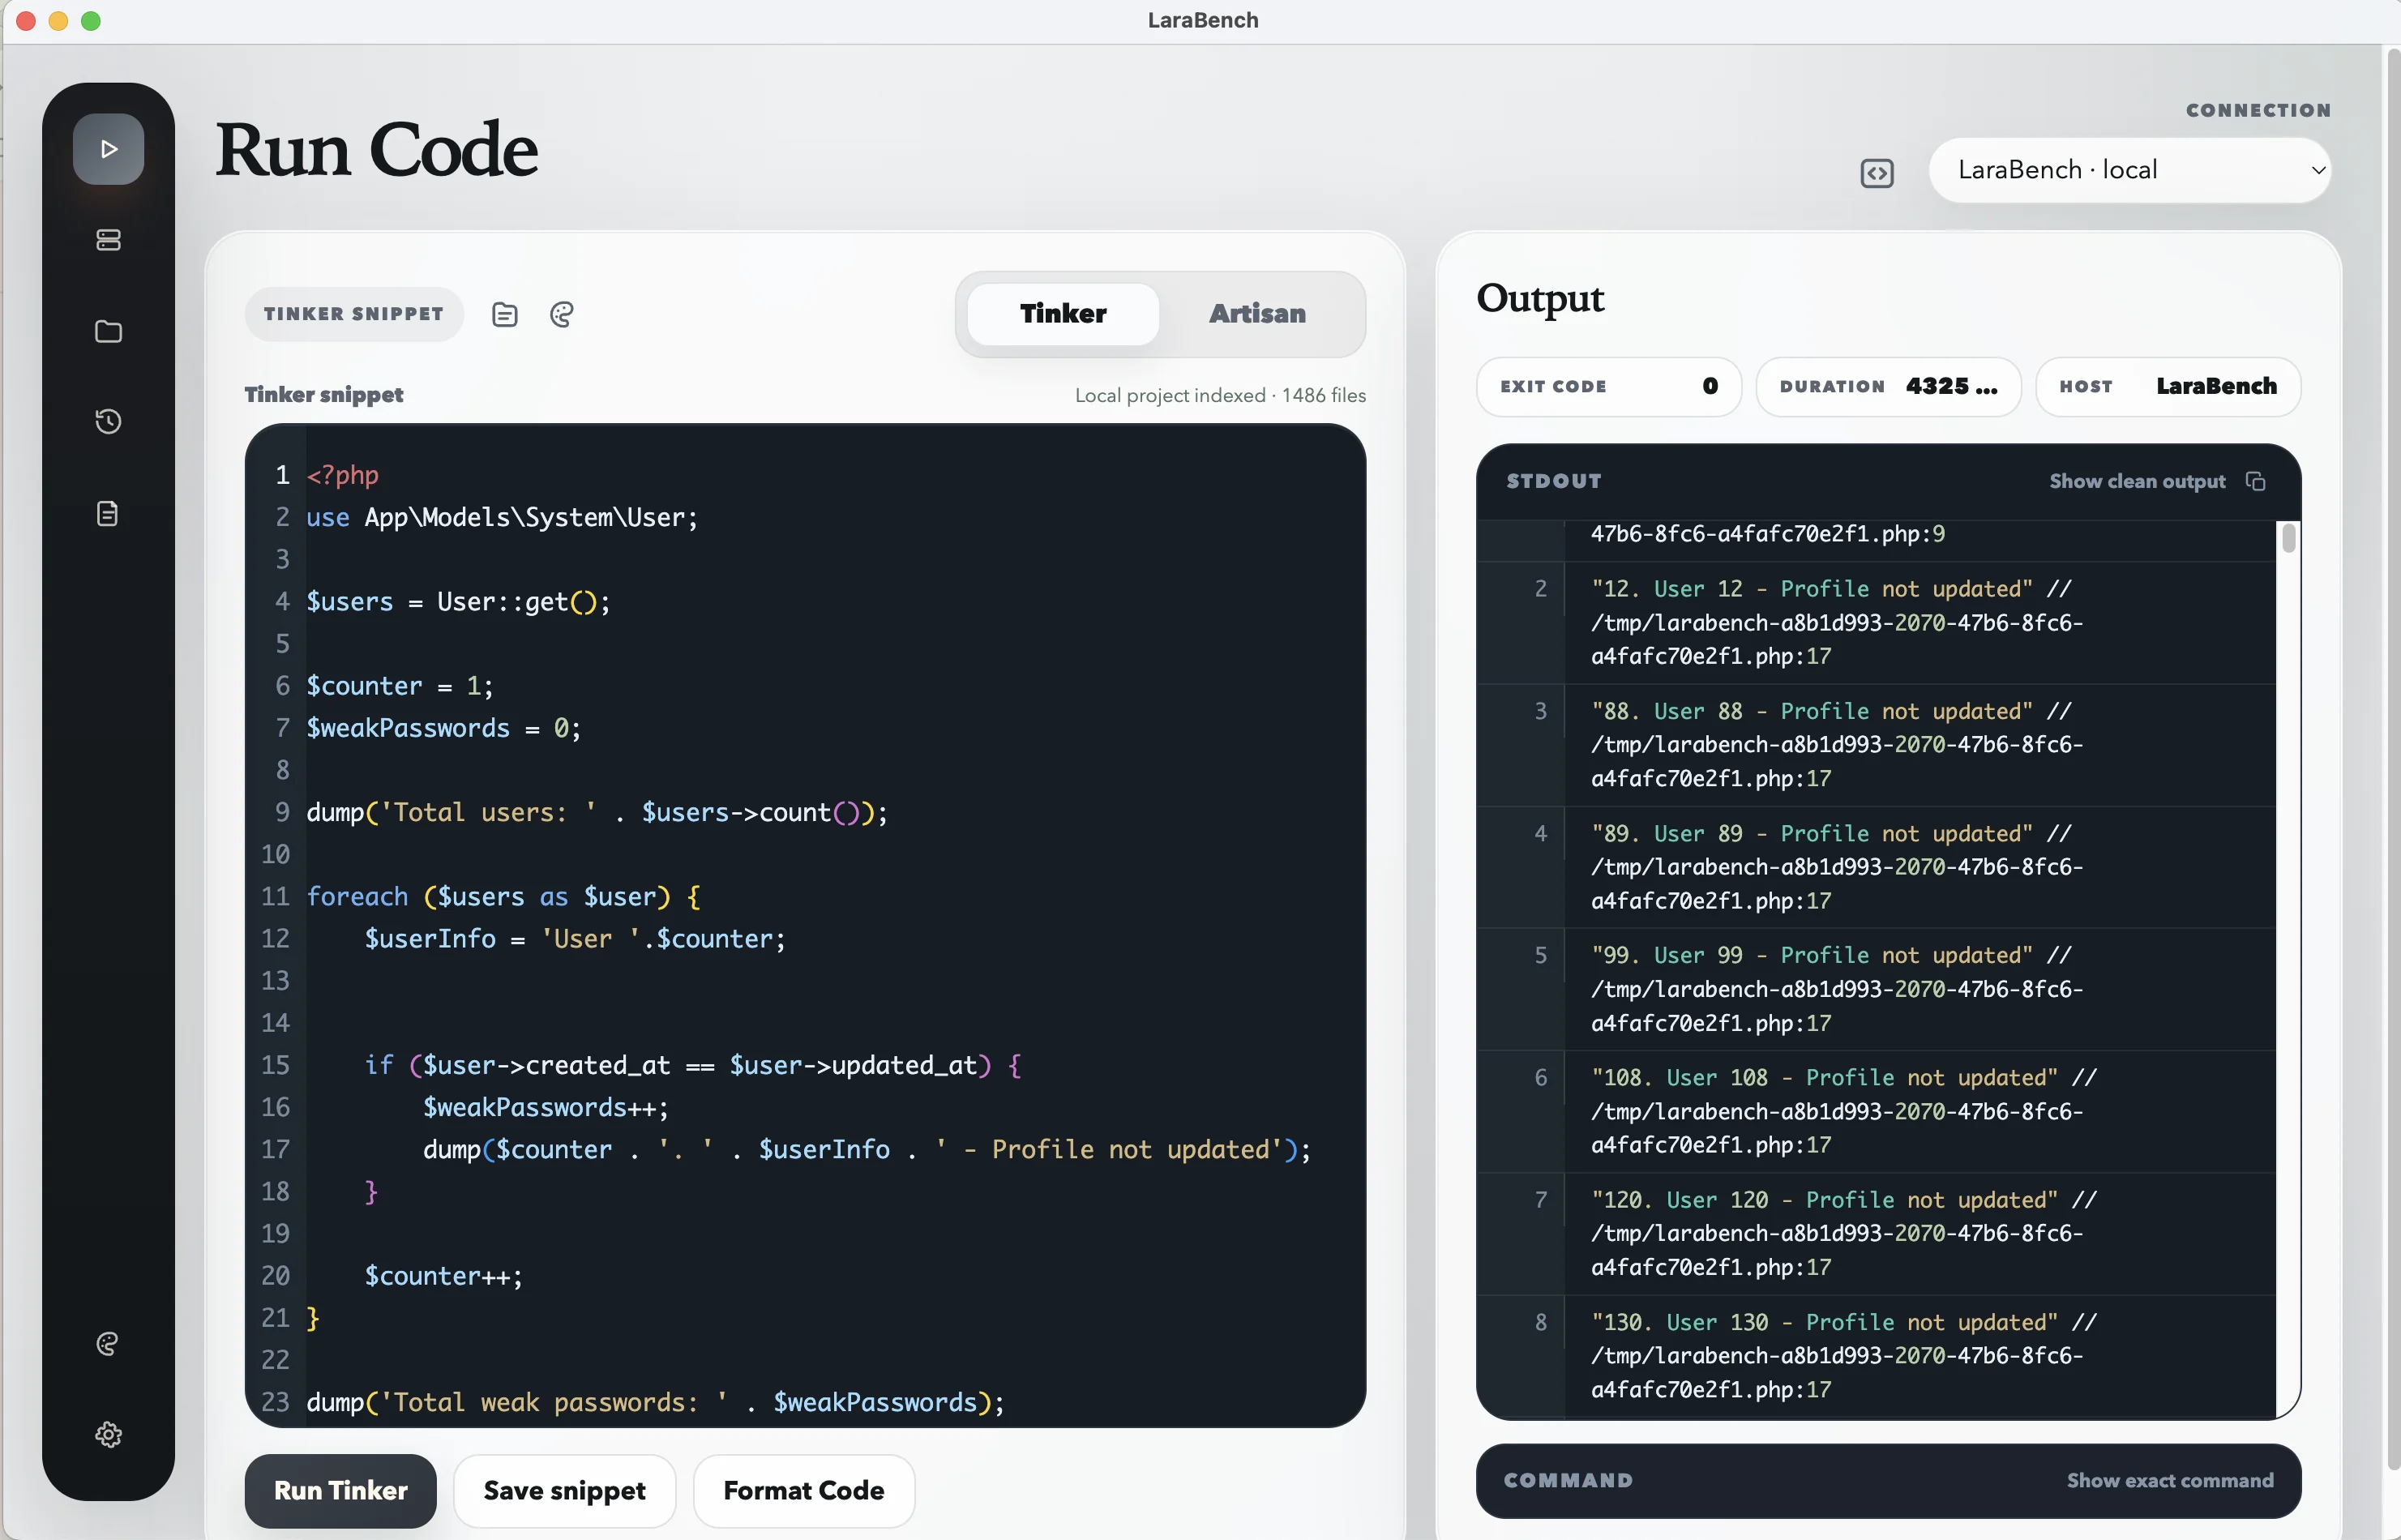Select output row '120. User 120 - Profile not updated'
The image size is (2401, 1540).
[x=1877, y=1233]
